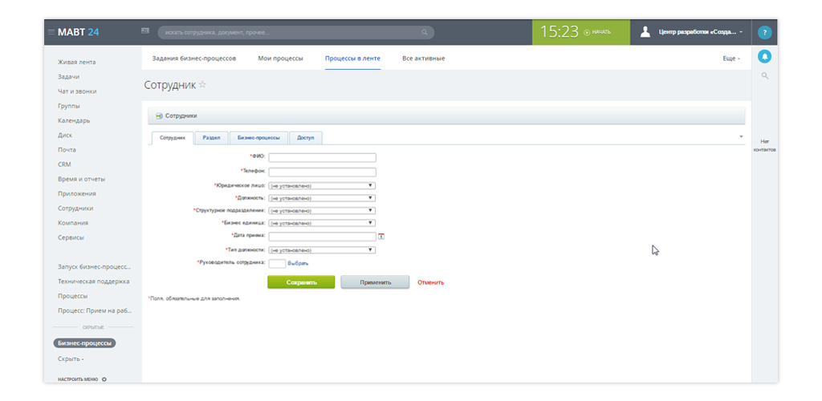The image size is (822, 401).
Task: Open the Должность dropdown
Action: pos(322,198)
